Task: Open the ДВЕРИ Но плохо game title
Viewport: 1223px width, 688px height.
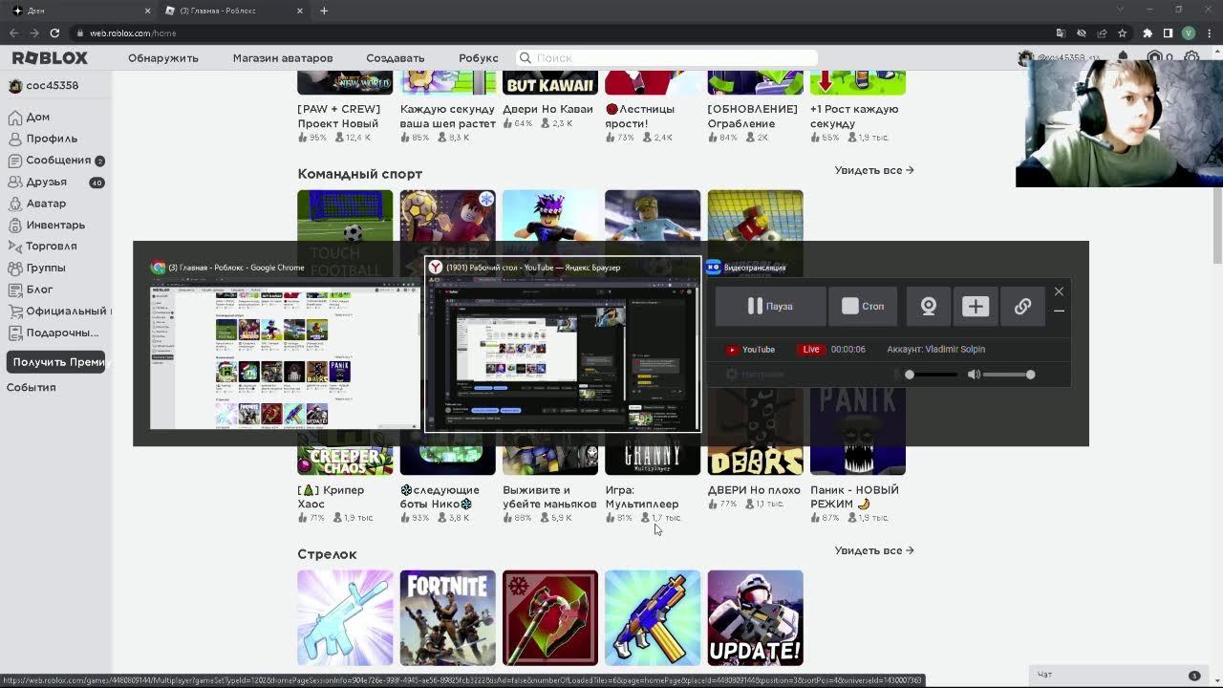Action: 753,490
